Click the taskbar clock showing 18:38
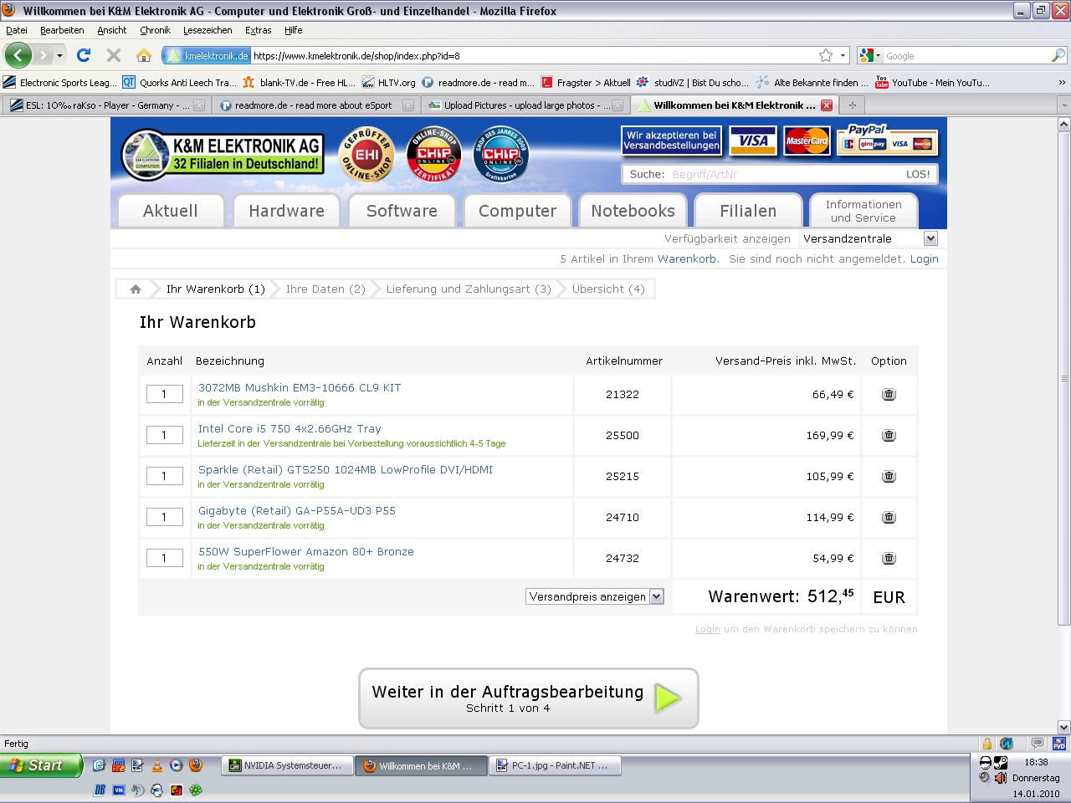 click(x=1036, y=762)
